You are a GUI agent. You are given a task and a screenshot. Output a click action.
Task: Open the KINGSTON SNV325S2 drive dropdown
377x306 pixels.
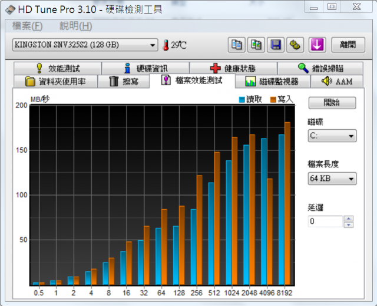(x=85, y=45)
